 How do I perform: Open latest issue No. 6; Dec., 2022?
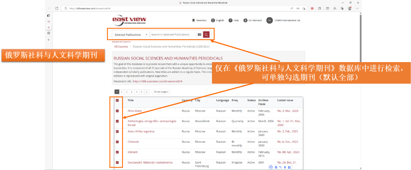[288, 142]
